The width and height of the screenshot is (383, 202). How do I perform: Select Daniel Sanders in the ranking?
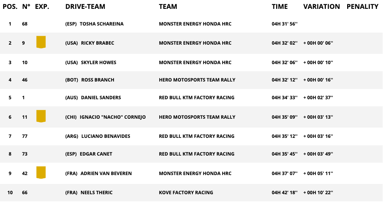tap(101, 97)
